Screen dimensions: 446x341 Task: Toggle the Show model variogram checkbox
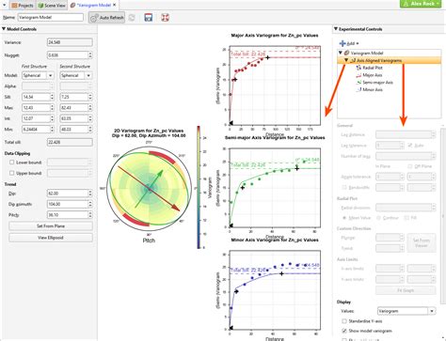click(344, 331)
